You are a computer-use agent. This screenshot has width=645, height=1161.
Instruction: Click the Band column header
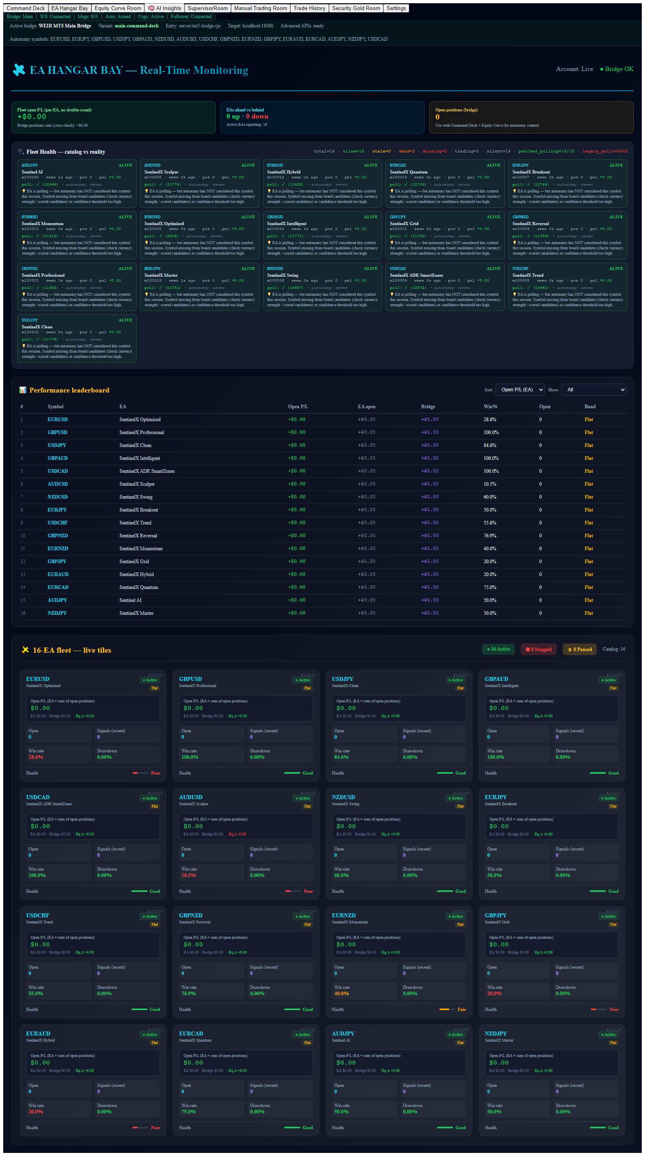590,407
